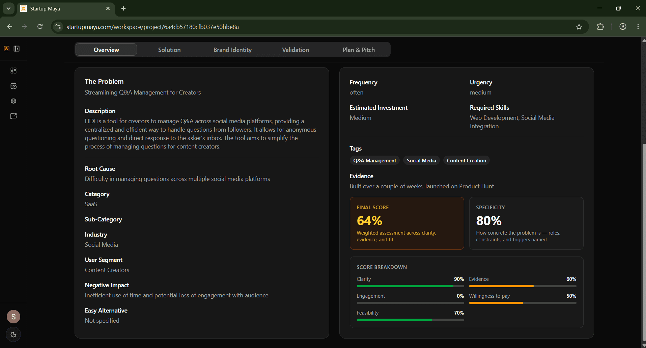Switch to the Solution tab
Viewport: 646px width, 348px height.
(169, 50)
